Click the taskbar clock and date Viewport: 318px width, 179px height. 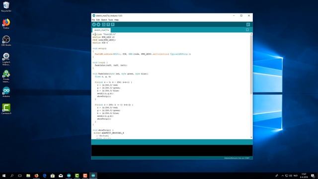click(x=304, y=176)
